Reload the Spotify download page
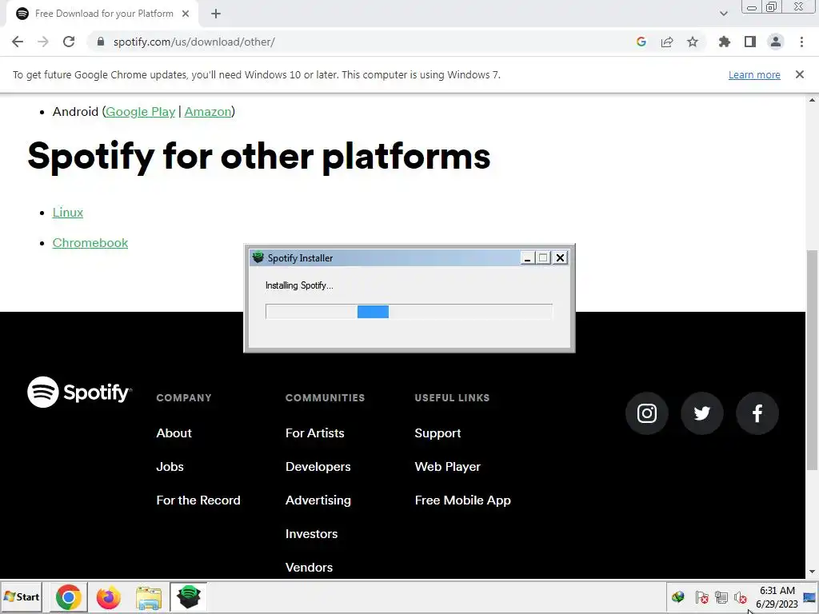This screenshot has width=819, height=614. (69, 42)
